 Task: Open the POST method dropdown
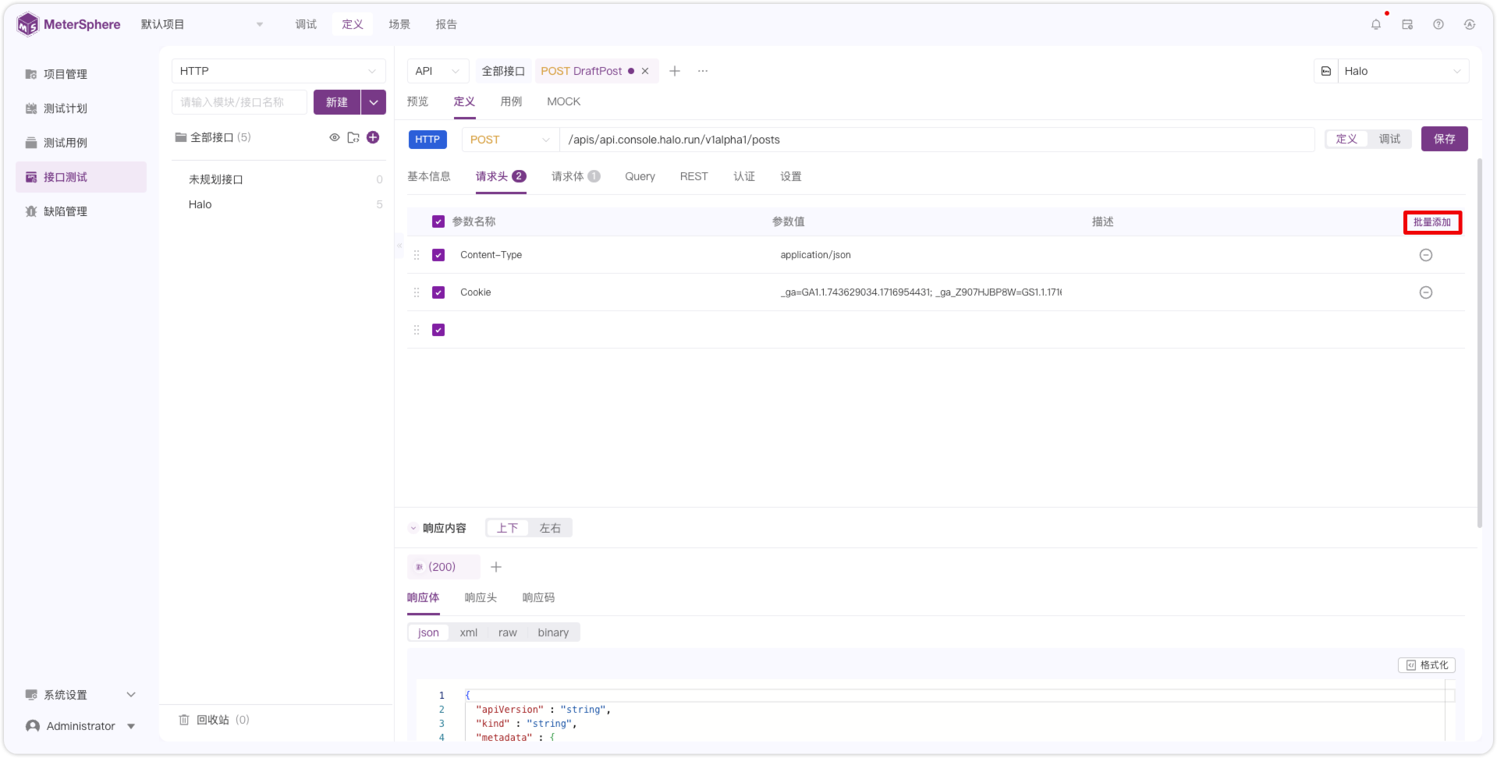pyautogui.click(x=510, y=140)
